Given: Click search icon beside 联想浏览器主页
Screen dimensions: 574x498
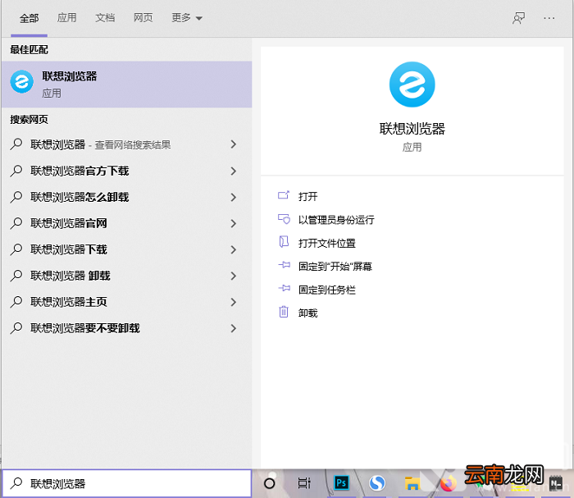Looking at the screenshot, I should coord(16,302).
